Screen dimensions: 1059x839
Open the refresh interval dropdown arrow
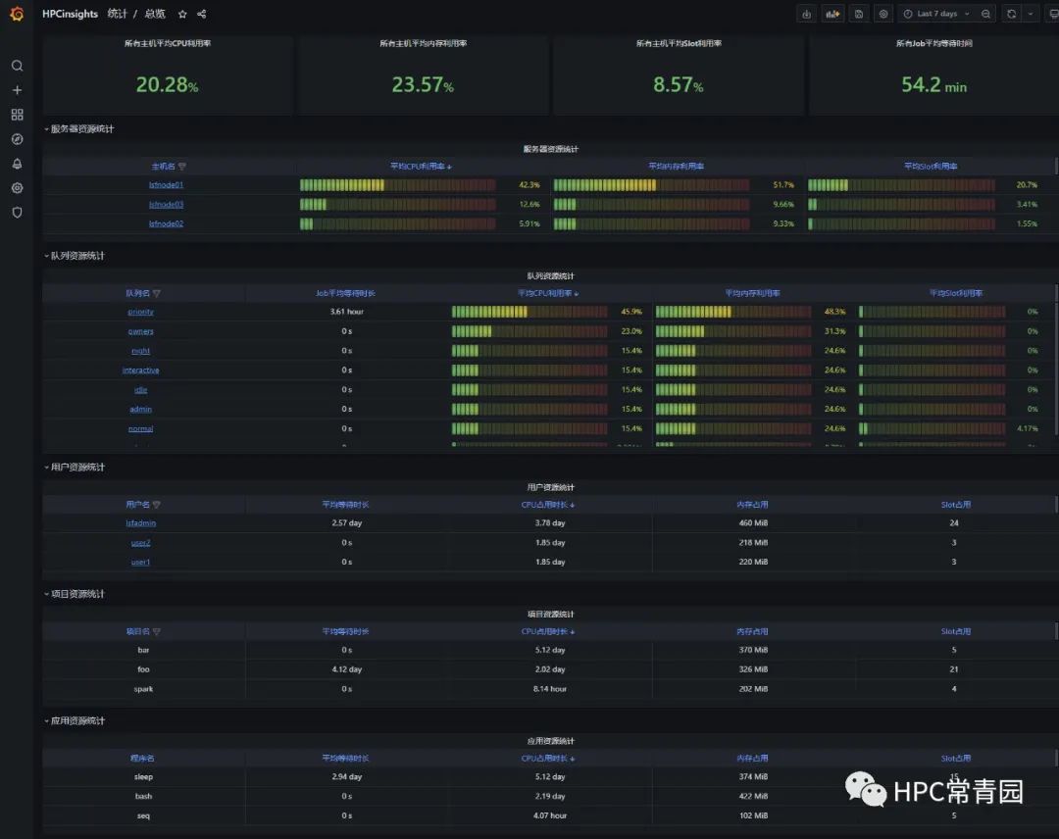tap(1031, 14)
